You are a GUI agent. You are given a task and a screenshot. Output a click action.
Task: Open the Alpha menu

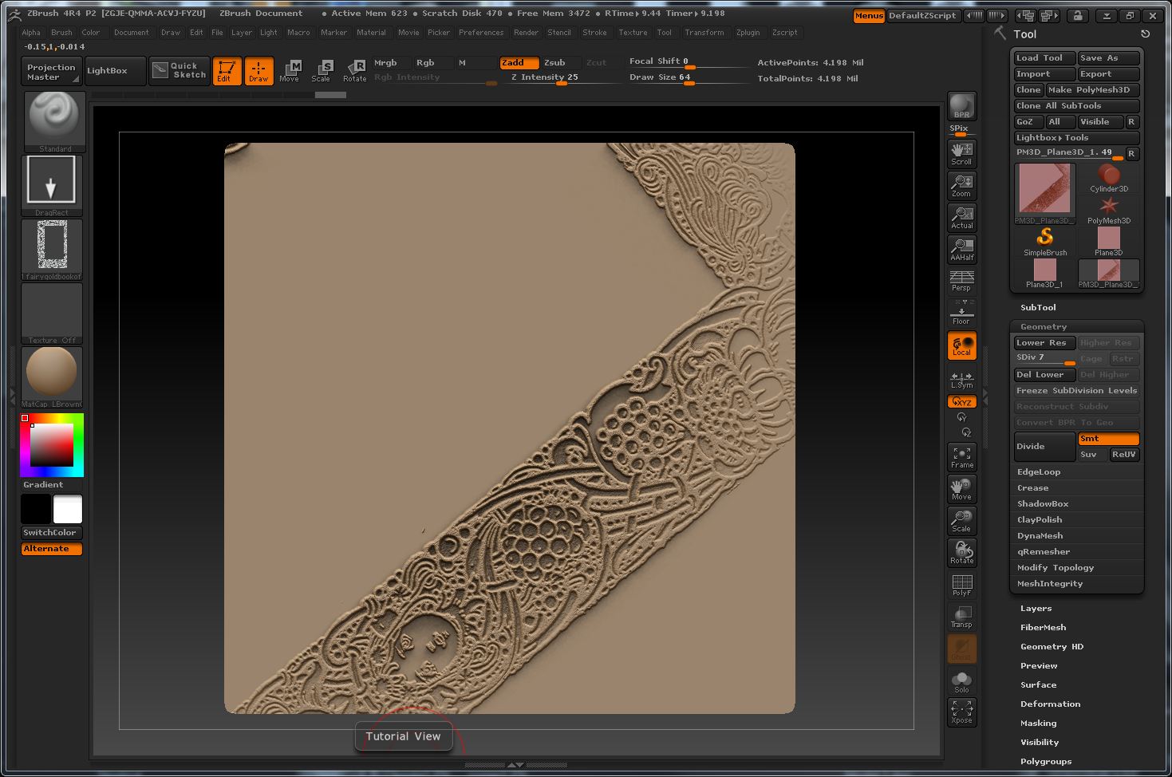click(x=31, y=33)
